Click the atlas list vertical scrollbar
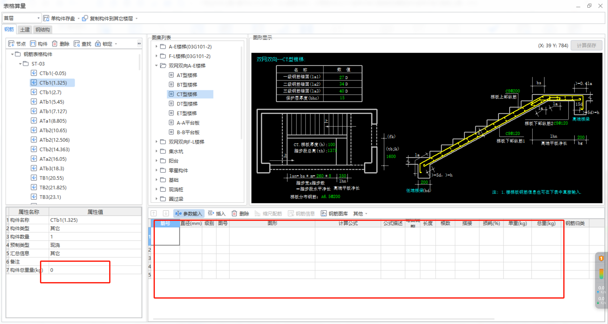 (241, 92)
